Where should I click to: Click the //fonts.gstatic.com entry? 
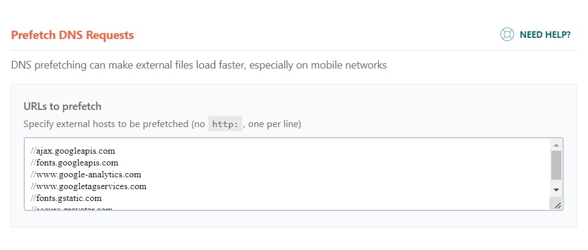66,198
